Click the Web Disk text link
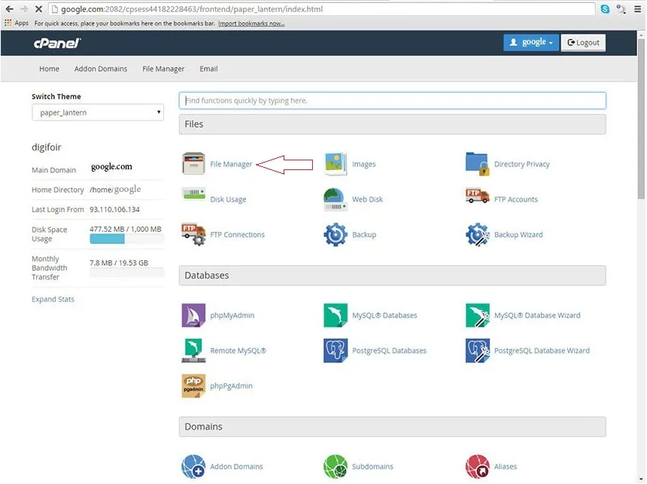The height and width of the screenshot is (484, 647). 367,199
